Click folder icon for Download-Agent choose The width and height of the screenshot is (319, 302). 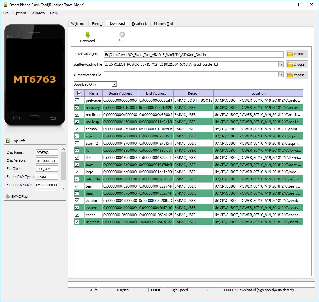point(290,54)
